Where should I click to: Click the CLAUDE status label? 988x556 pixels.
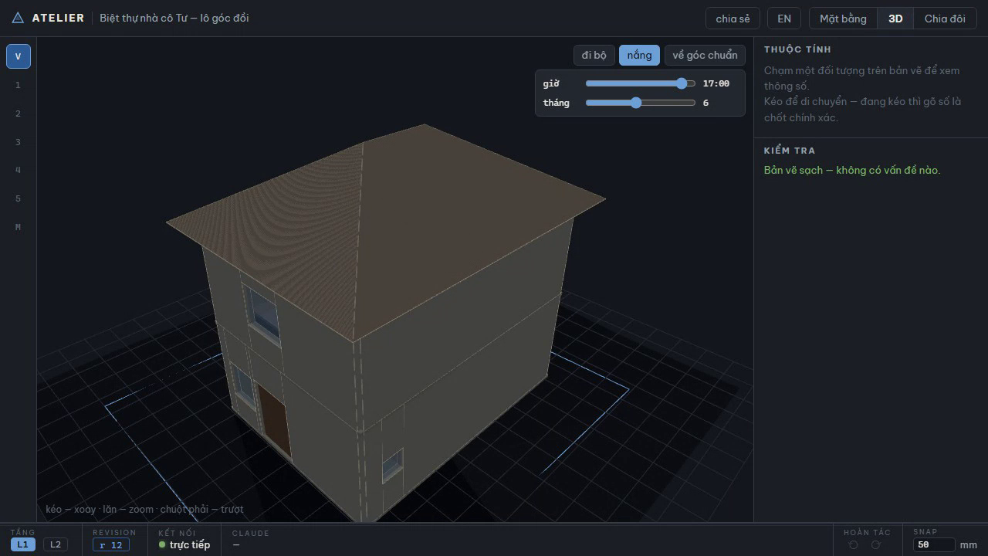click(251, 533)
